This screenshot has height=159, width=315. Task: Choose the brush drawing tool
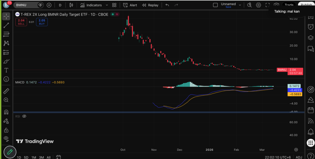(x=6, y=61)
